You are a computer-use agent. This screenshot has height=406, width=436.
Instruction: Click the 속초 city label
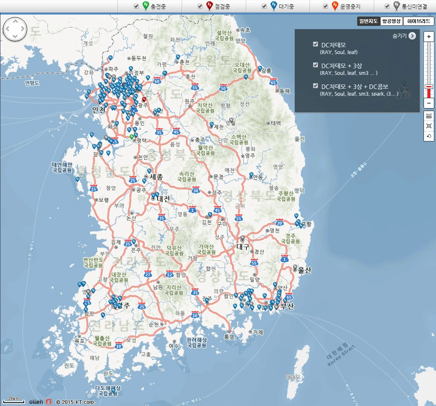coord(245,30)
